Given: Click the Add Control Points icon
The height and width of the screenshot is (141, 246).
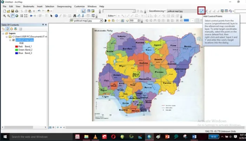Looking at the screenshot, I should [x=202, y=11].
